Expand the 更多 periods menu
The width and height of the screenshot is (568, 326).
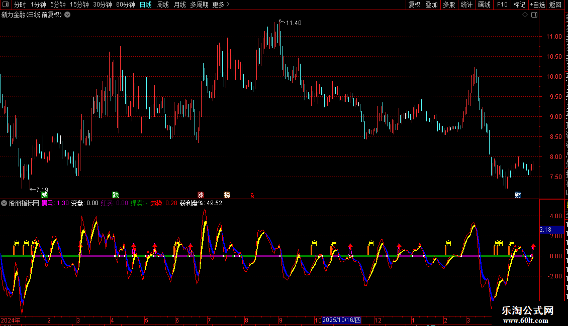click(221, 5)
